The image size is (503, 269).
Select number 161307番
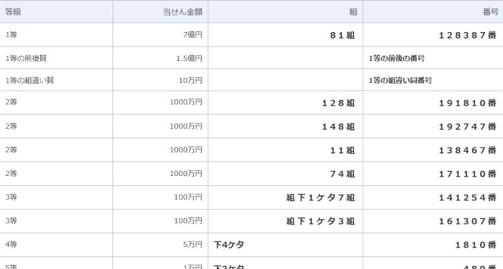468,221
